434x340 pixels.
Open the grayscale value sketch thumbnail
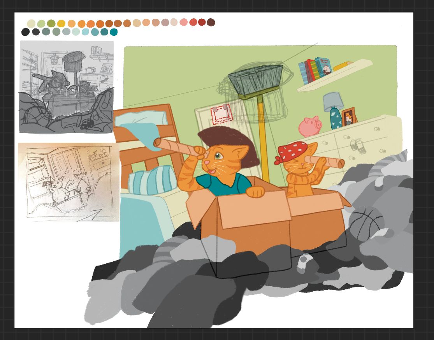pyautogui.click(x=67, y=87)
